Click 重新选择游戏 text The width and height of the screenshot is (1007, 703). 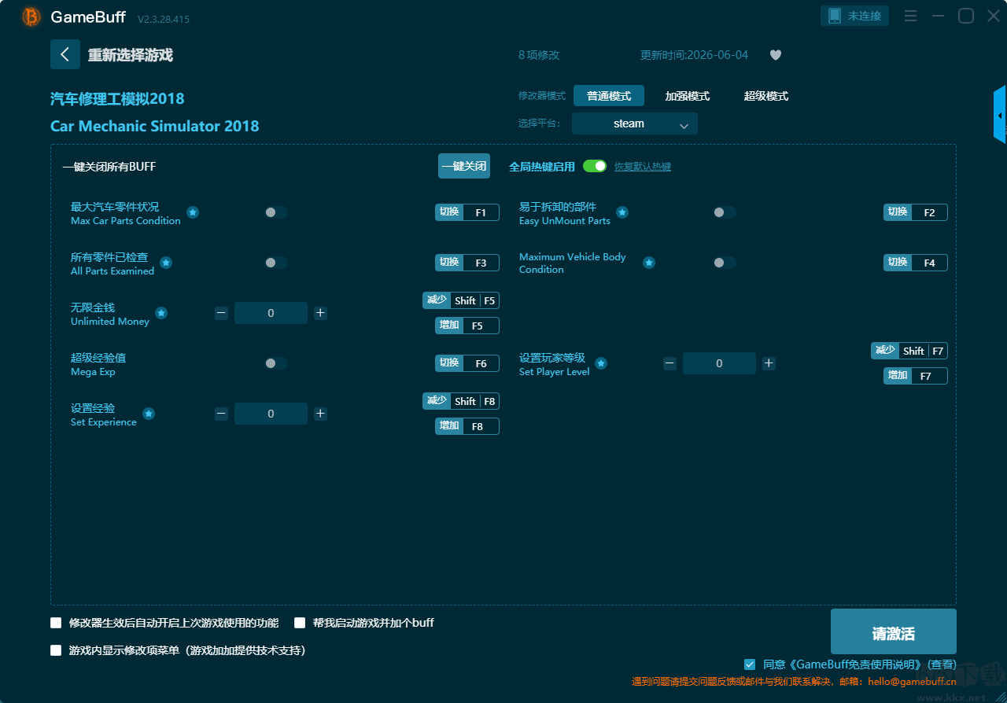point(131,55)
